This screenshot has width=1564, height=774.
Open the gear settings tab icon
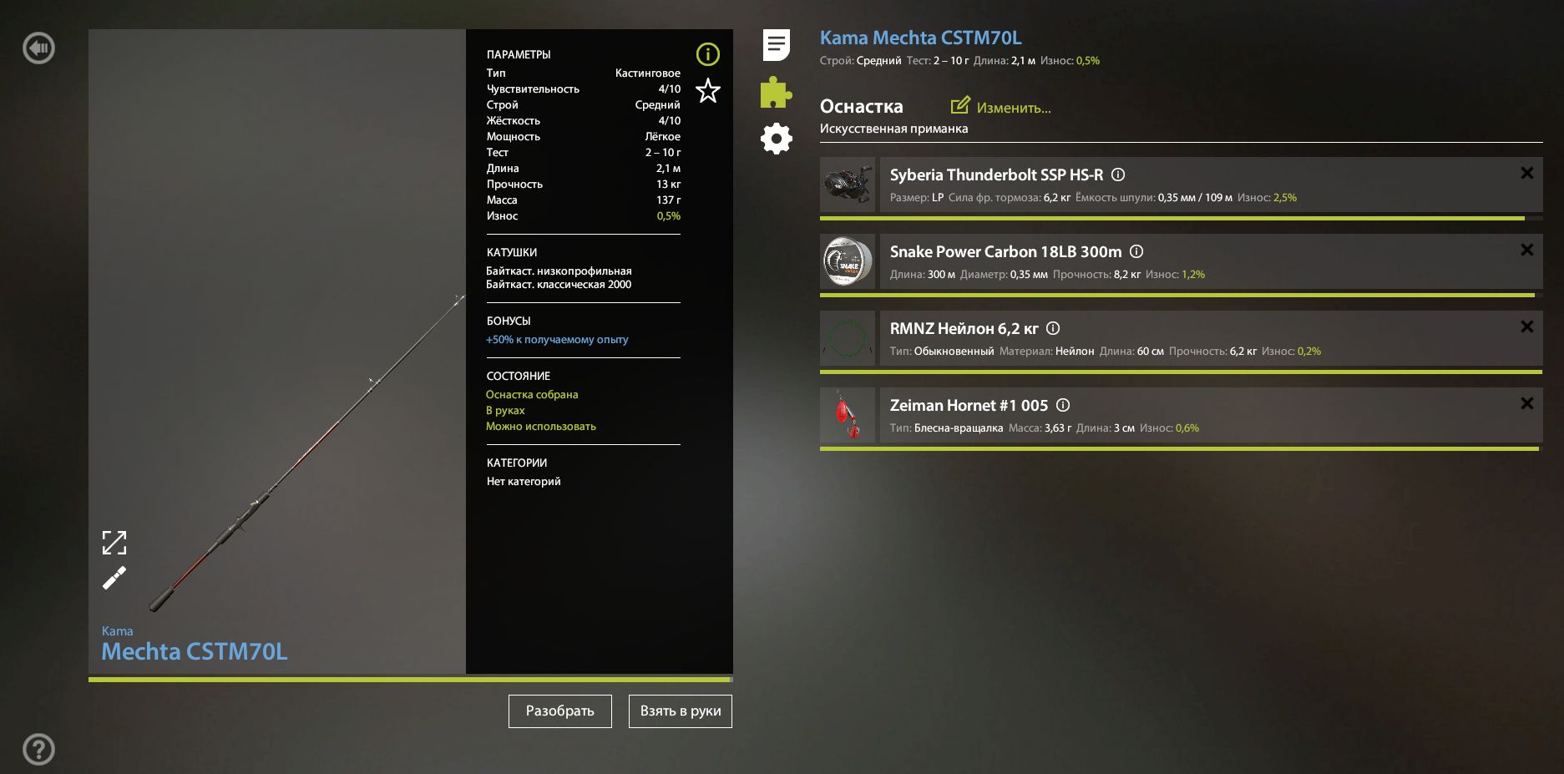coord(777,139)
